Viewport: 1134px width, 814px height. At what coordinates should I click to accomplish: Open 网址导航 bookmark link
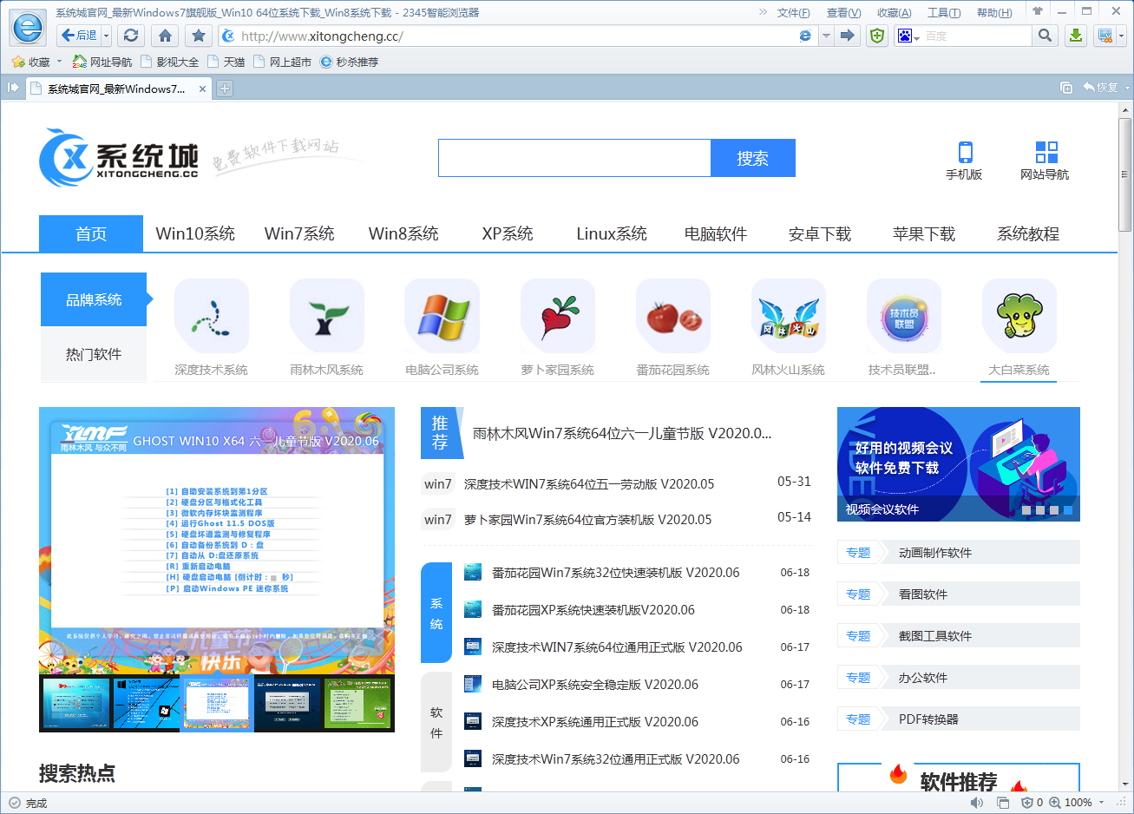point(102,62)
